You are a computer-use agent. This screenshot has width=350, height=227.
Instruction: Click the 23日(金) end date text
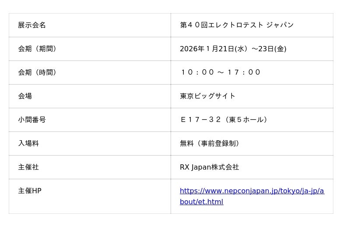[272, 49]
